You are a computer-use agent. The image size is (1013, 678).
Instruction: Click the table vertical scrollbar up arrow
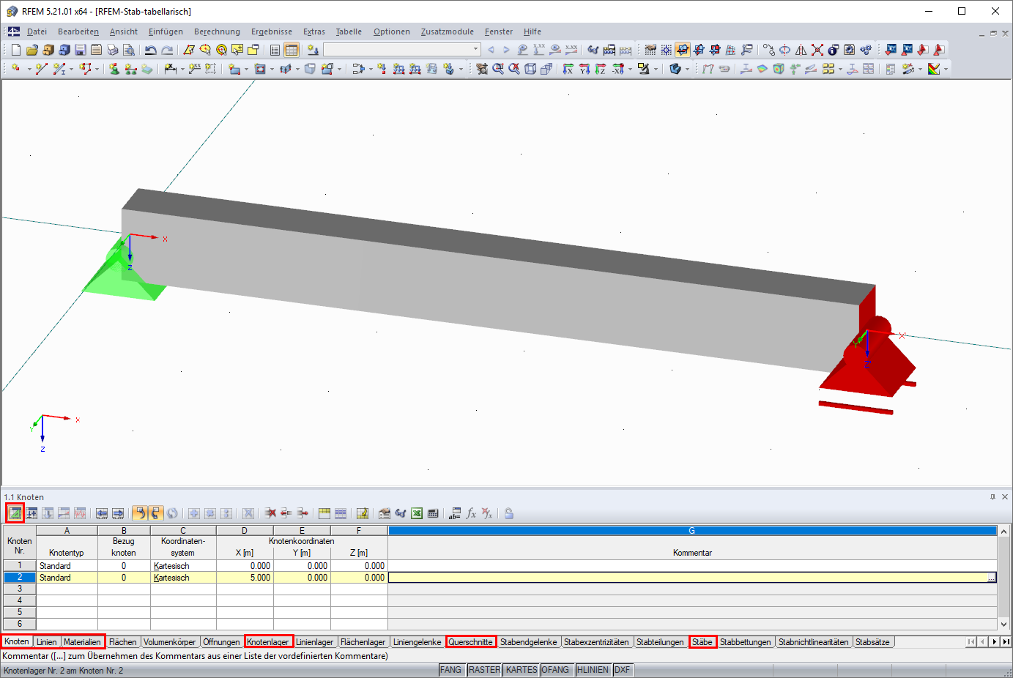pyautogui.click(x=1004, y=531)
